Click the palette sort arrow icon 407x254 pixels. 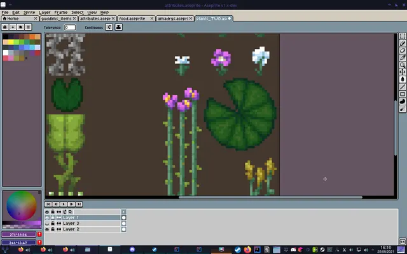pyautogui.click(x=13, y=27)
